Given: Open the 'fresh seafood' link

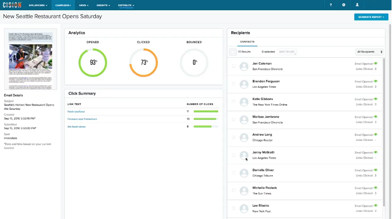Looking at the screenshot, I should [x=76, y=111].
